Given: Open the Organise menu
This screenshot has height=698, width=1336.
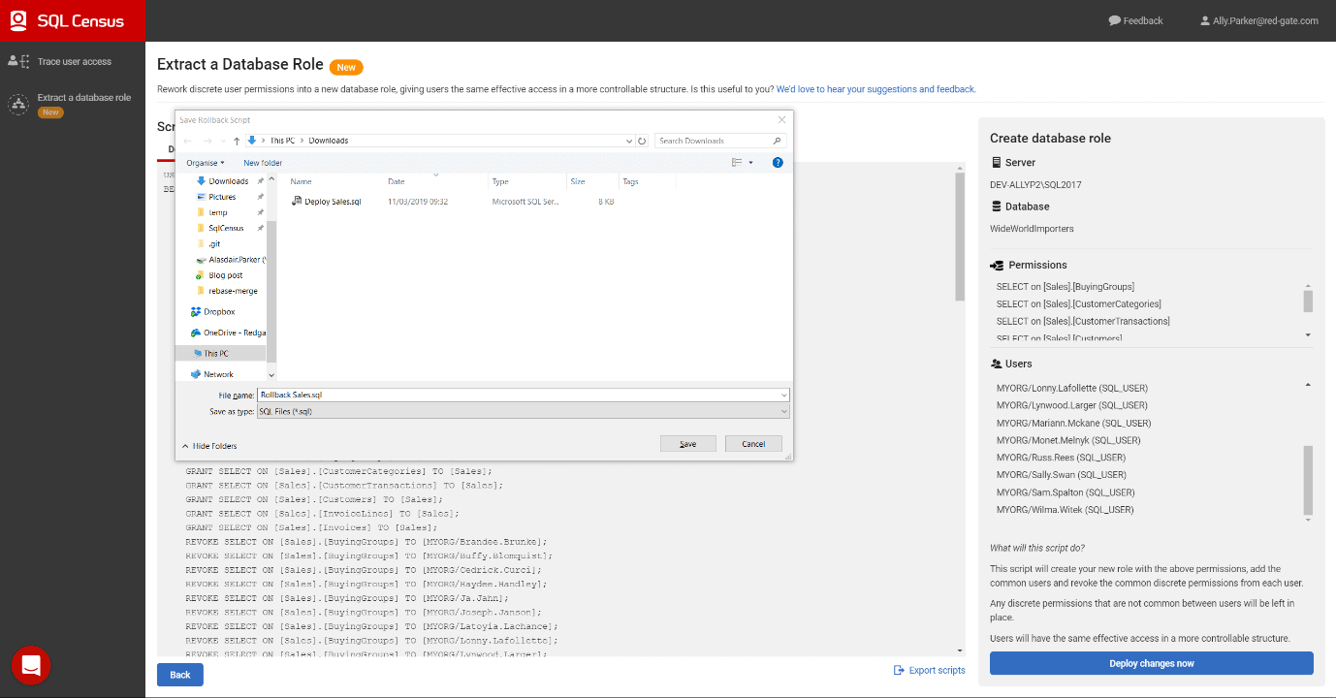Looking at the screenshot, I should click(x=206, y=163).
